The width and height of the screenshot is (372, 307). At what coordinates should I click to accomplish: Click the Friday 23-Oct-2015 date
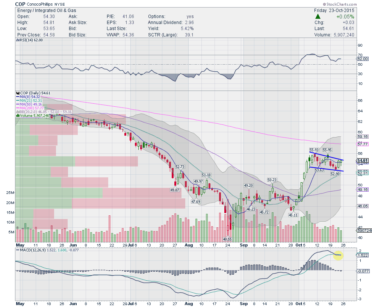click(x=334, y=11)
